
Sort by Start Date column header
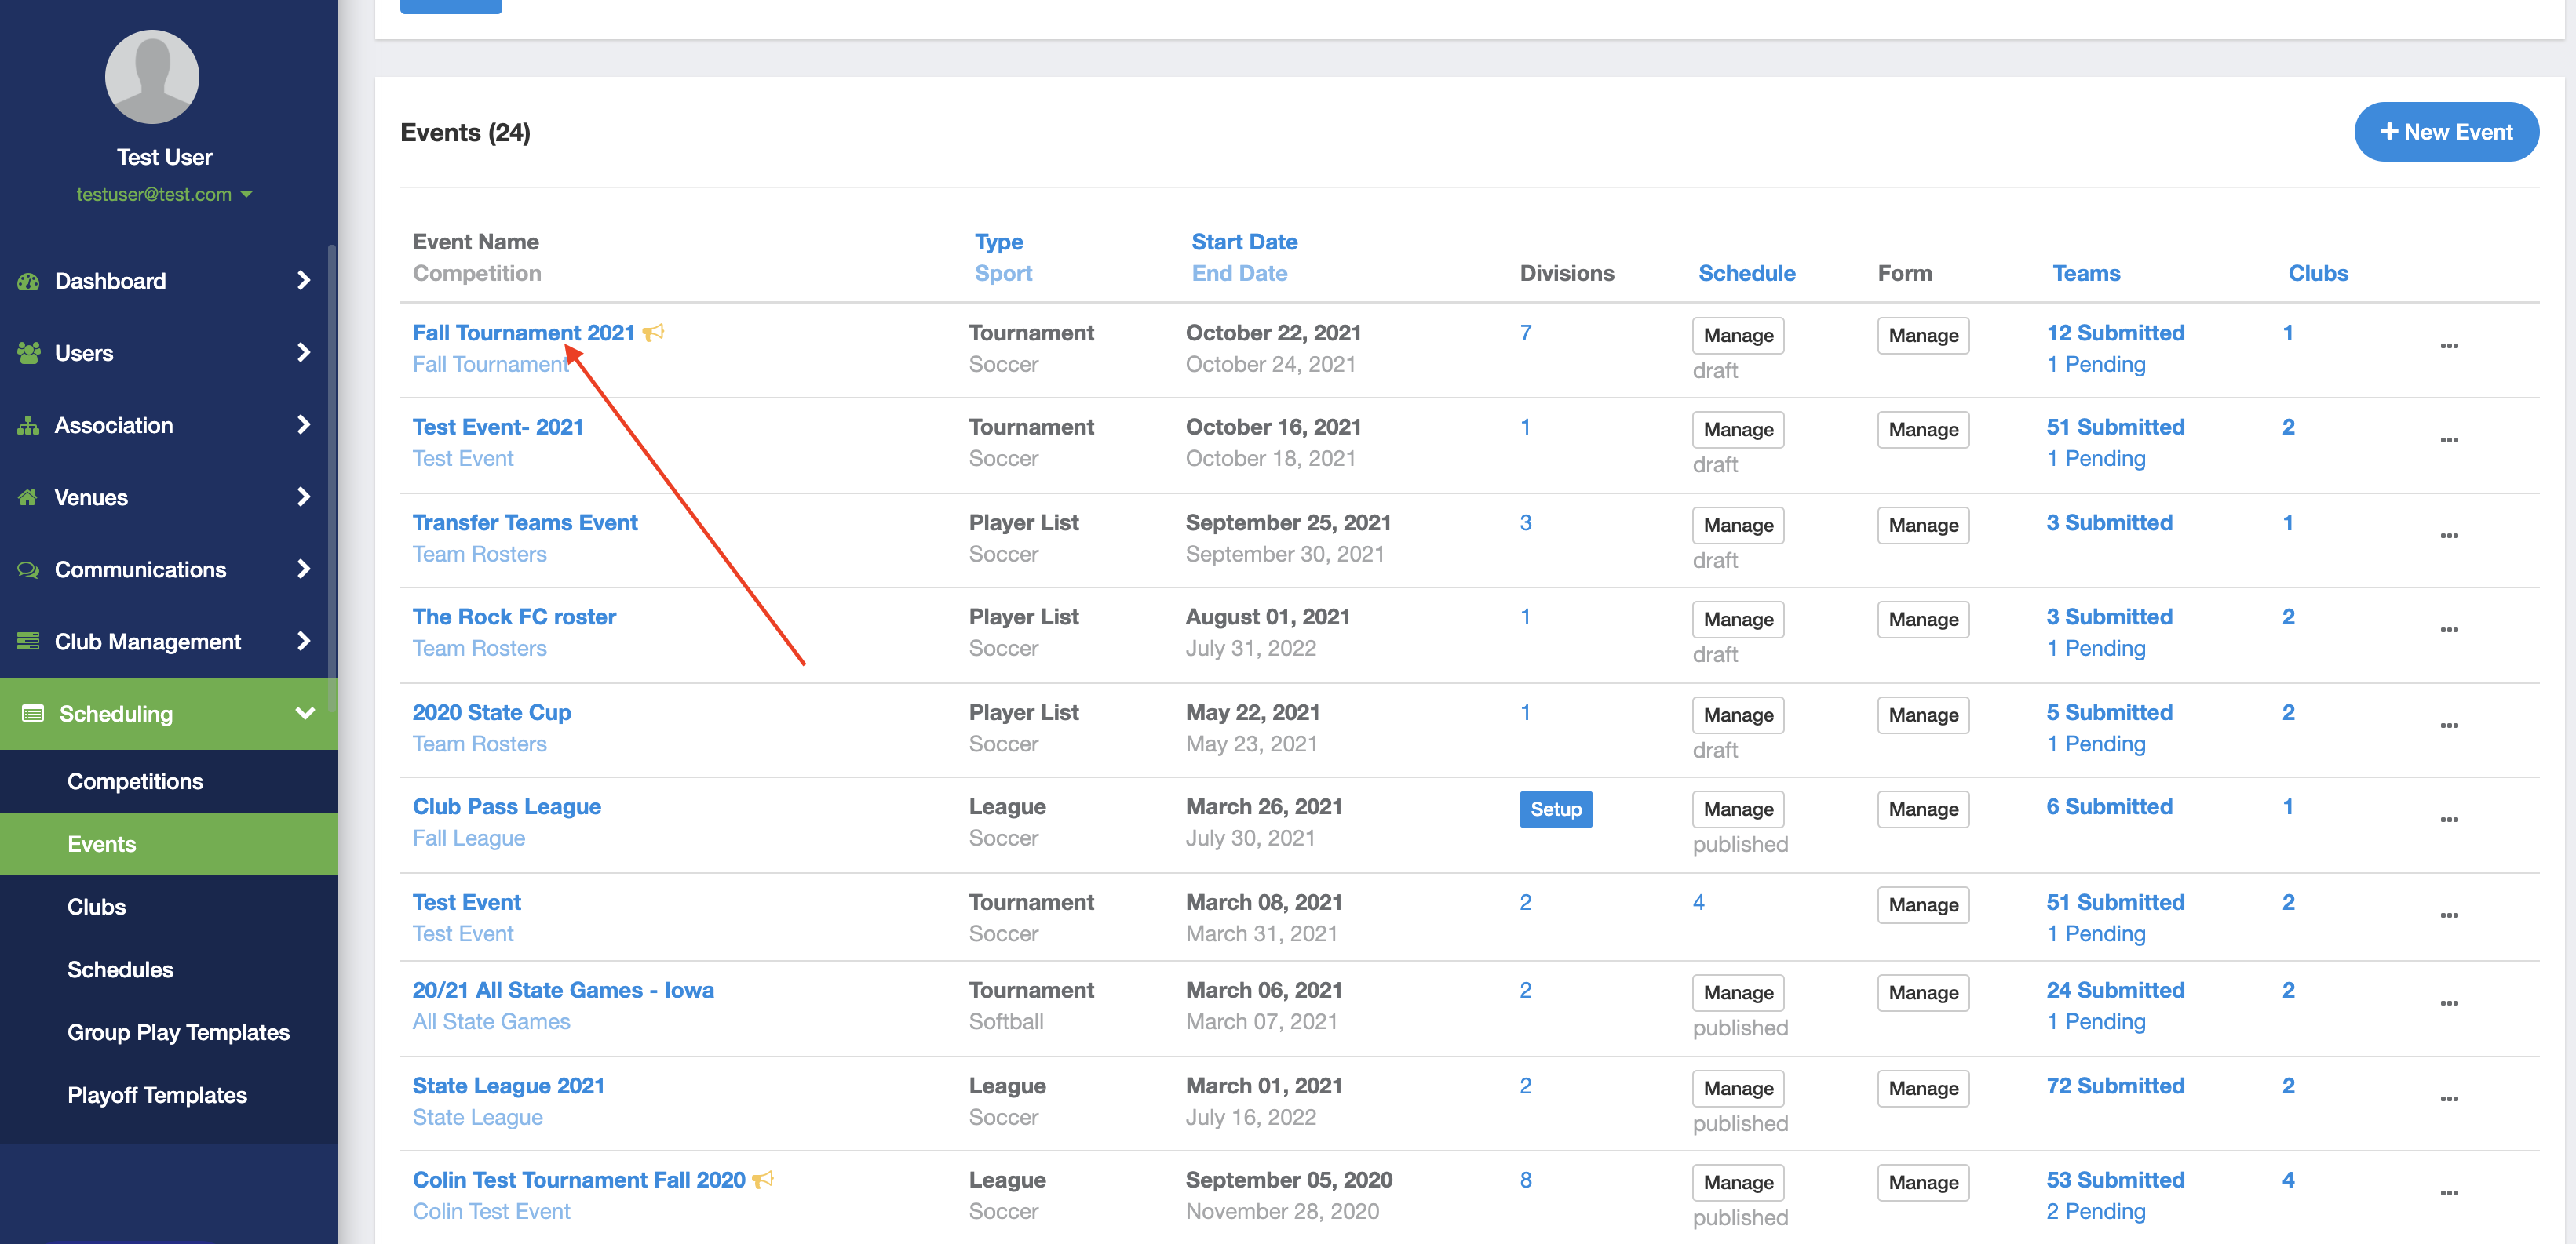point(1244,242)
